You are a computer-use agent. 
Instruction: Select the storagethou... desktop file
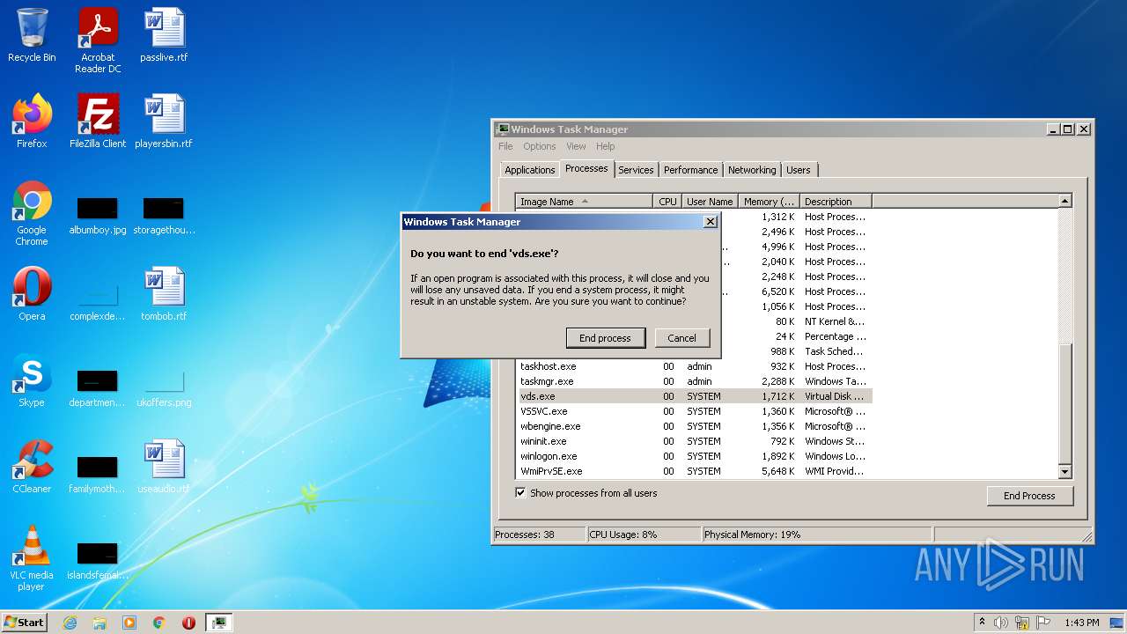164,215
